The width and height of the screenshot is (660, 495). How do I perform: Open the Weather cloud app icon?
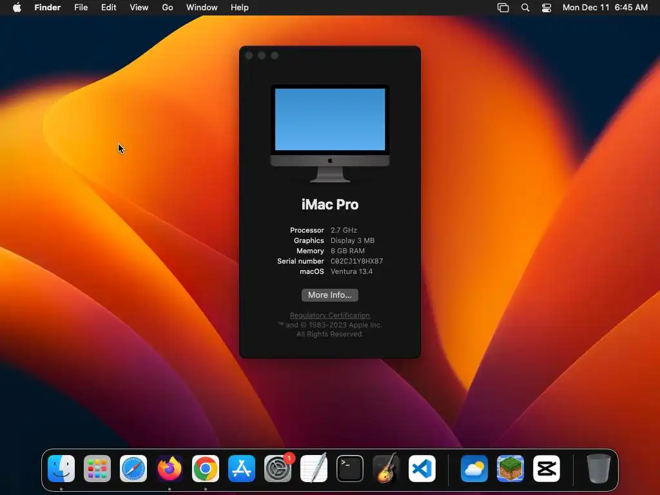click(x=474, y=468)
